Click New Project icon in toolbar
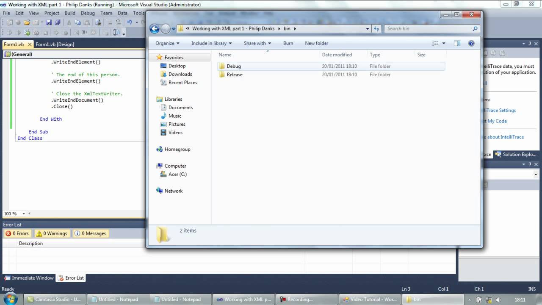This screenshot has width=542, height=305. pyautogui.click(x=10, y=22)
